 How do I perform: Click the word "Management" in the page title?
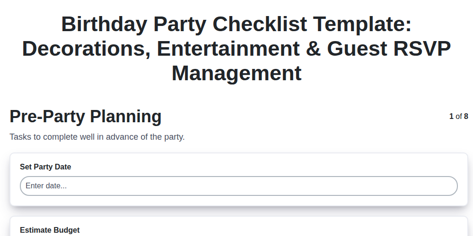click(x=236, y=74)
